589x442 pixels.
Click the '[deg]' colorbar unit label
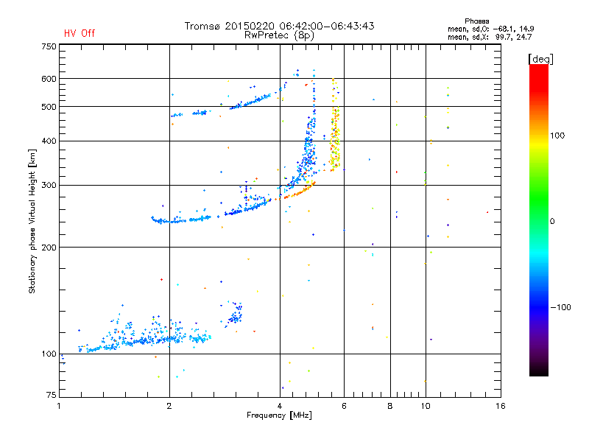540,59
